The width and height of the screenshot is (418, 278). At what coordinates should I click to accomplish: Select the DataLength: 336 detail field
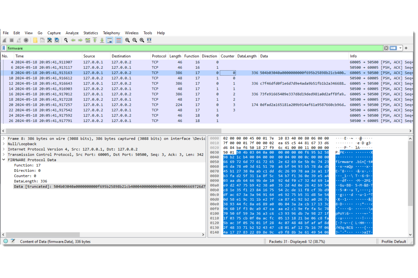pos(31,181)
